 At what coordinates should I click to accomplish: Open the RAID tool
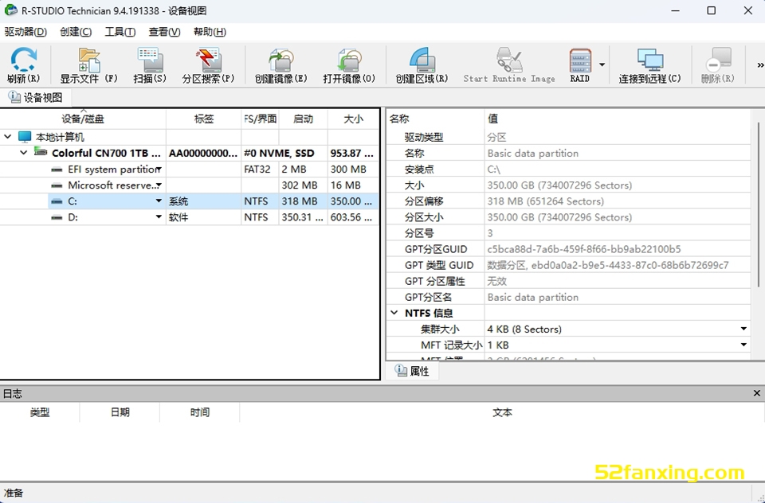(580, 64)
